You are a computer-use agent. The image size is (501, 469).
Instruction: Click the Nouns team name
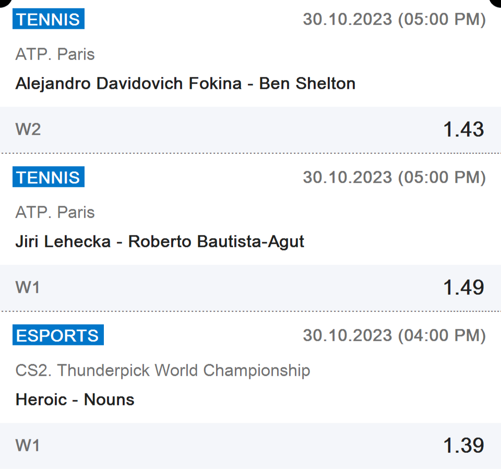(x=109, y=400)
